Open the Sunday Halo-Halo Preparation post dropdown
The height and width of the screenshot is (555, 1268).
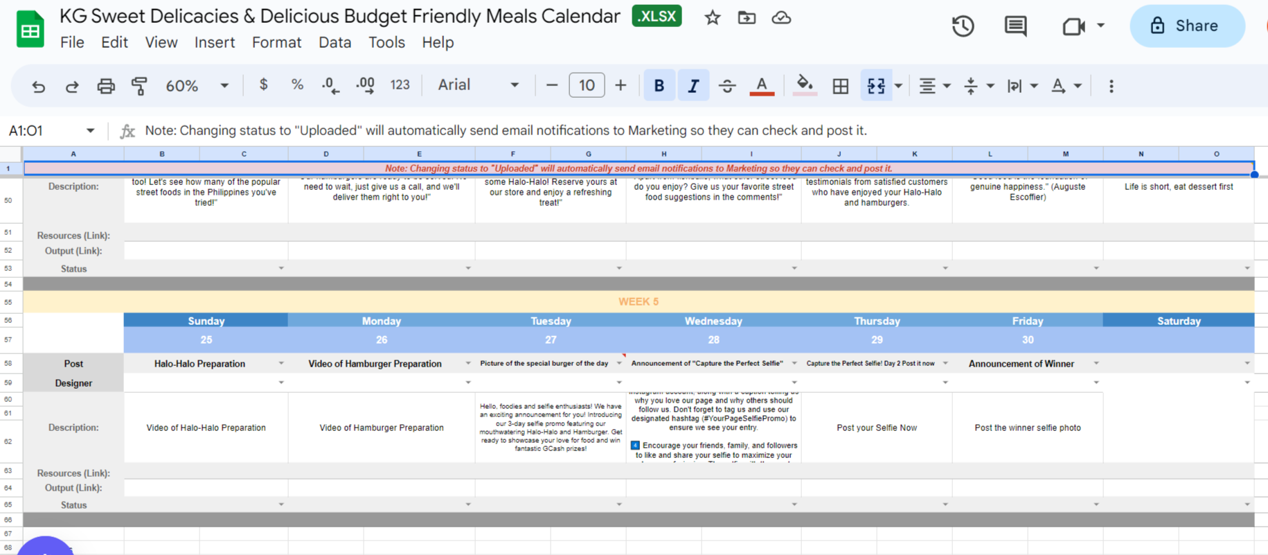coord(281,363)
